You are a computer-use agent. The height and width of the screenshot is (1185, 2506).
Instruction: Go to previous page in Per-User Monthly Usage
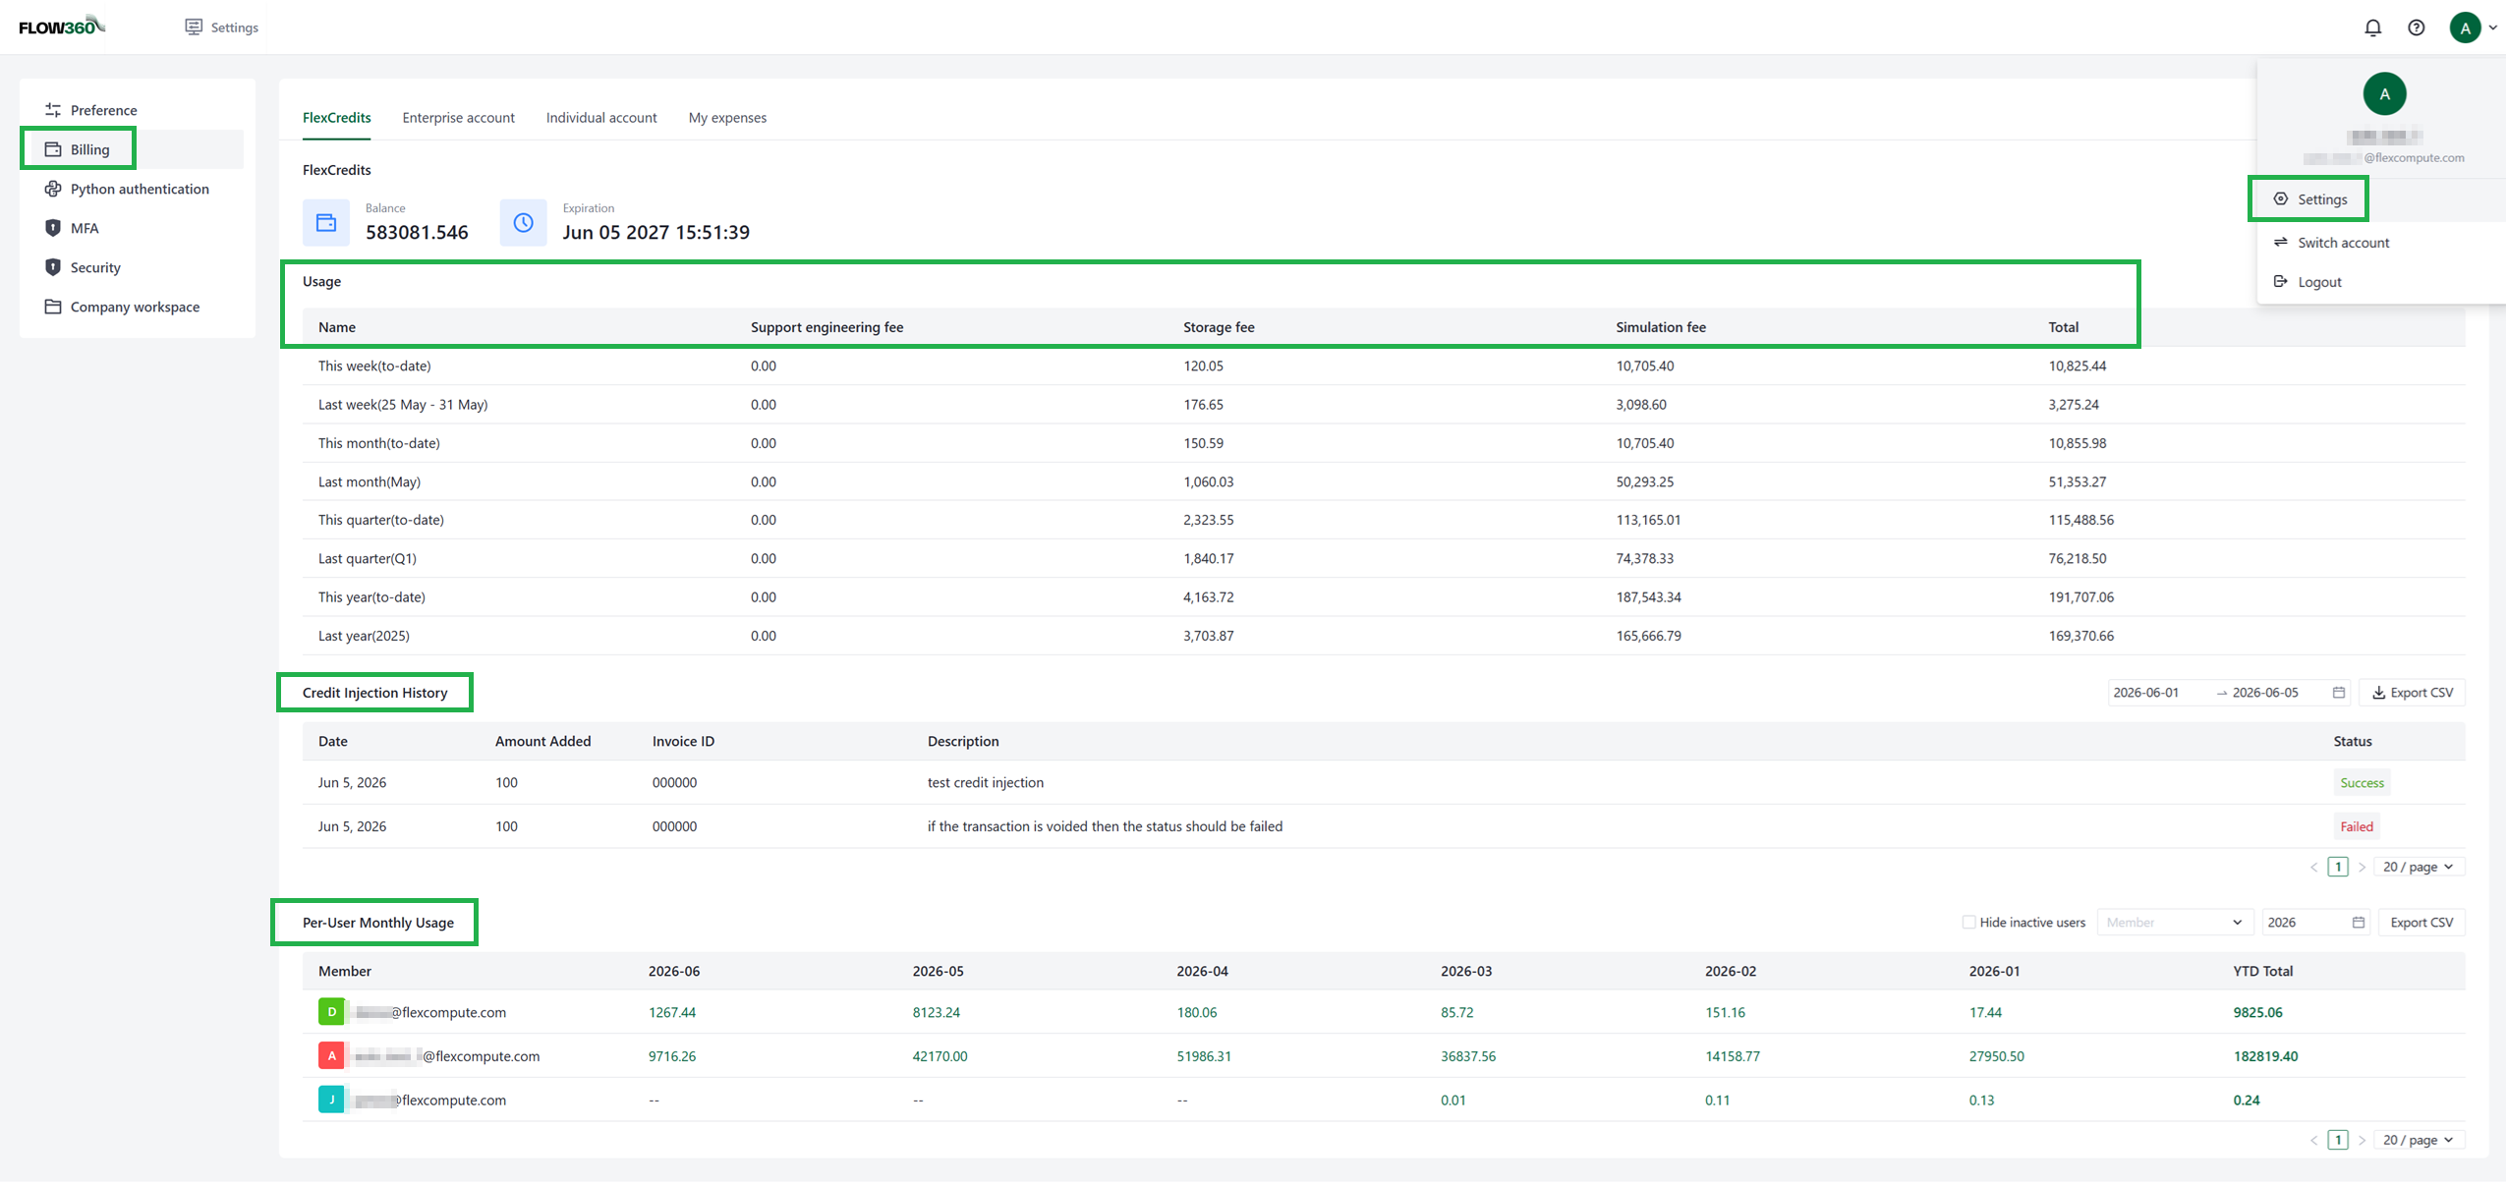(x=2313, y=1140)
